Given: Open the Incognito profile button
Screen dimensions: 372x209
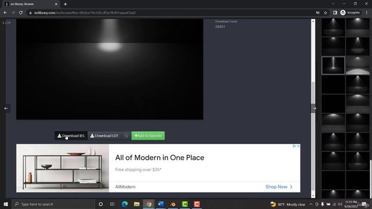Looking at the screenshot, I should point(350,13).
